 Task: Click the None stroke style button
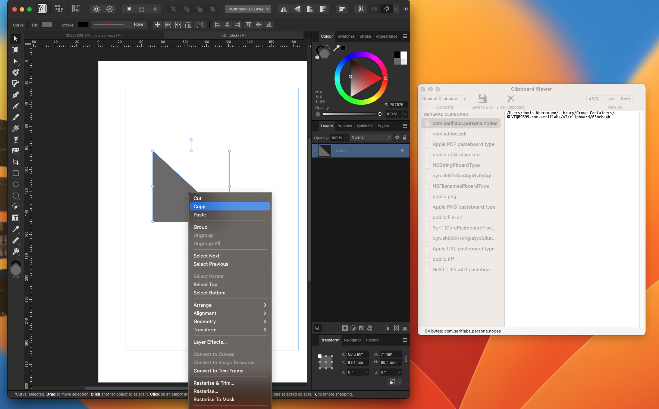point(138,24)
